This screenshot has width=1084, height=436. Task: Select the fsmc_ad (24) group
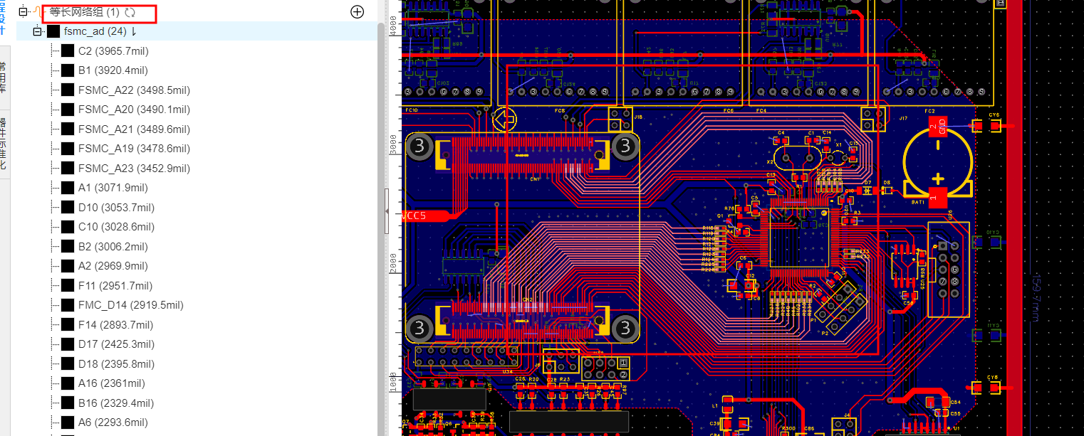click(x=95, y=31)
